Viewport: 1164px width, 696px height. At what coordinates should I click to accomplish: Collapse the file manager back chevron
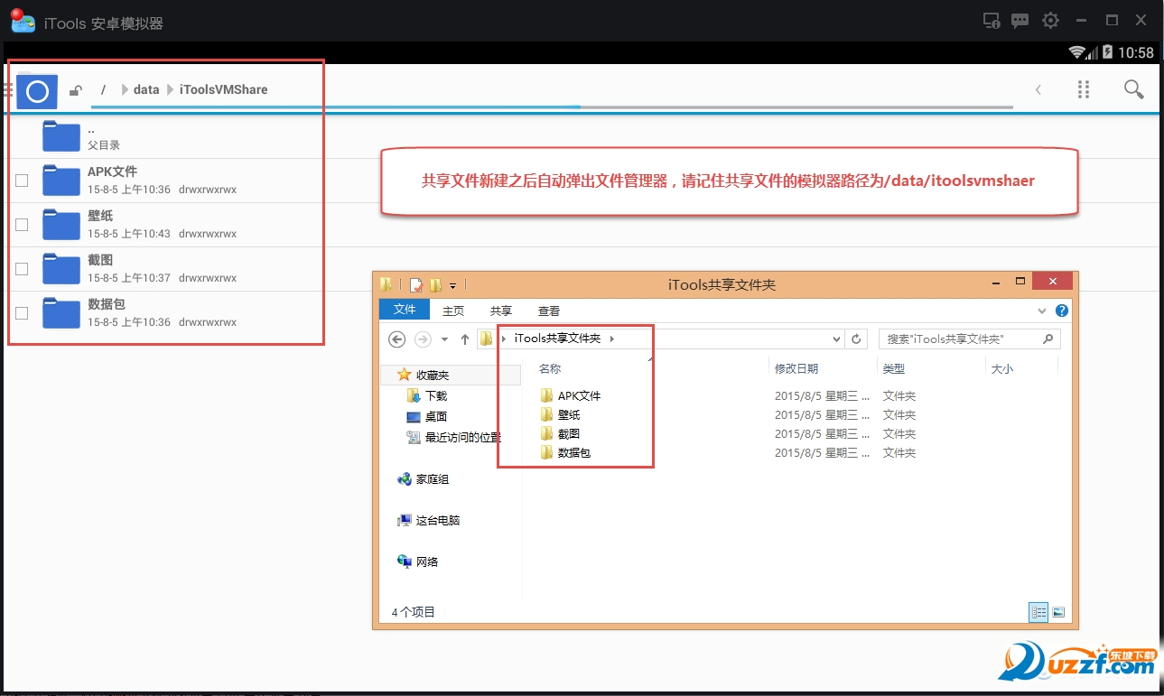pos(1038,89)
